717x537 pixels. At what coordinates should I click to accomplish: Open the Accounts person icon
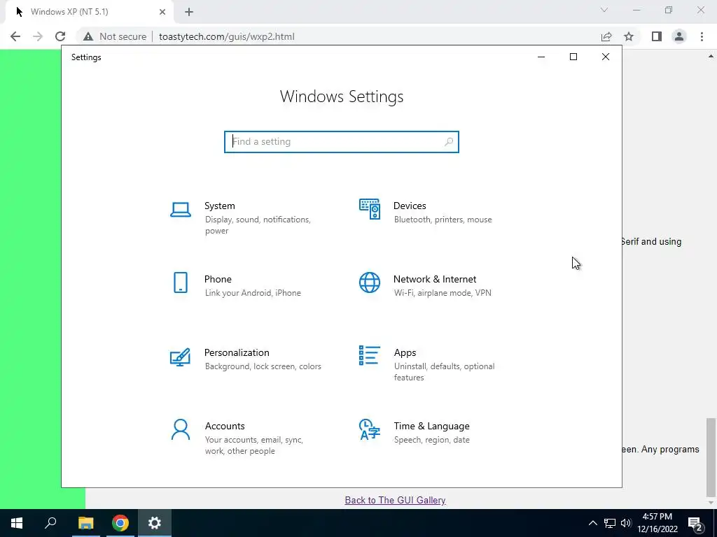click(181, 430)
